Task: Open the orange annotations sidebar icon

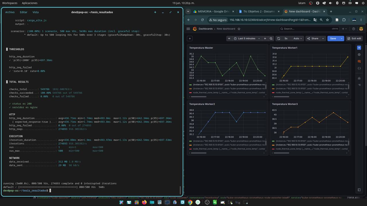Action: point(359,62)
